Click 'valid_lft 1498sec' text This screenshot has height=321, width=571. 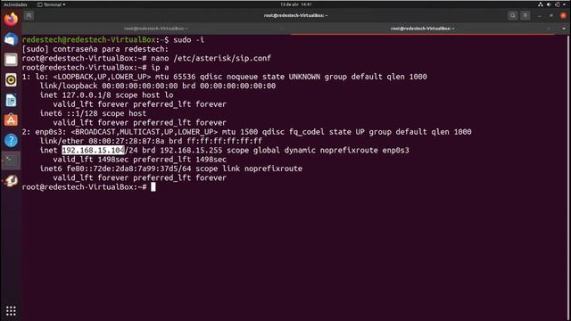[x=91, y=160]
